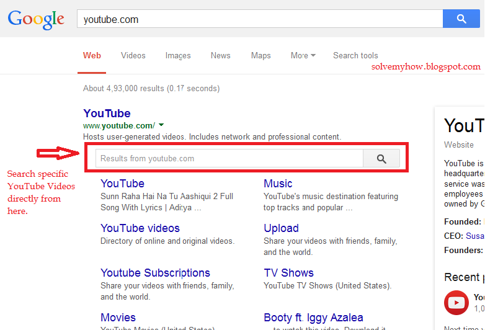
Task: Click the blue Google search button
Action: pyautogui.click(x=461, y=19)
